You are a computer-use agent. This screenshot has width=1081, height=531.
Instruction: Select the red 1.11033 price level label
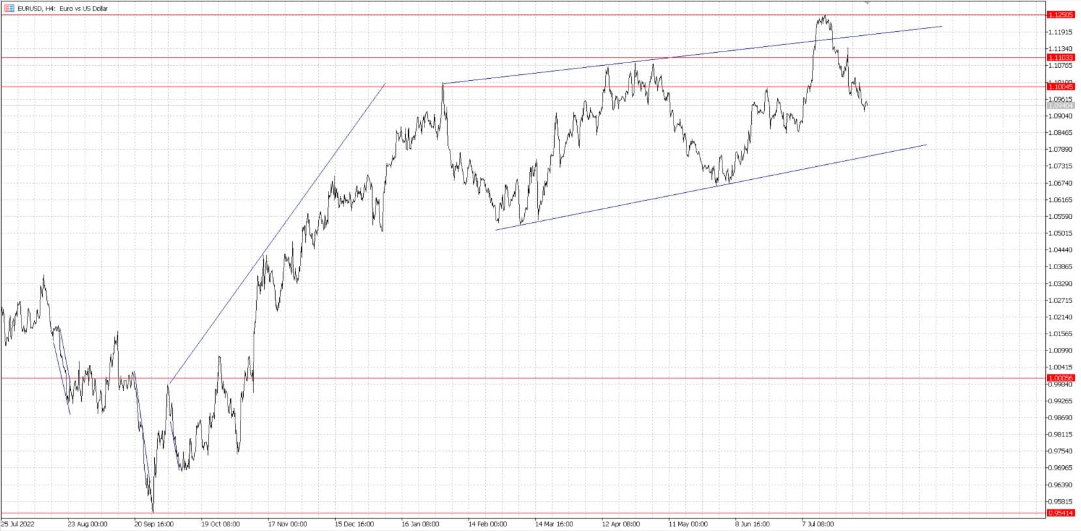pos(1060,57)
